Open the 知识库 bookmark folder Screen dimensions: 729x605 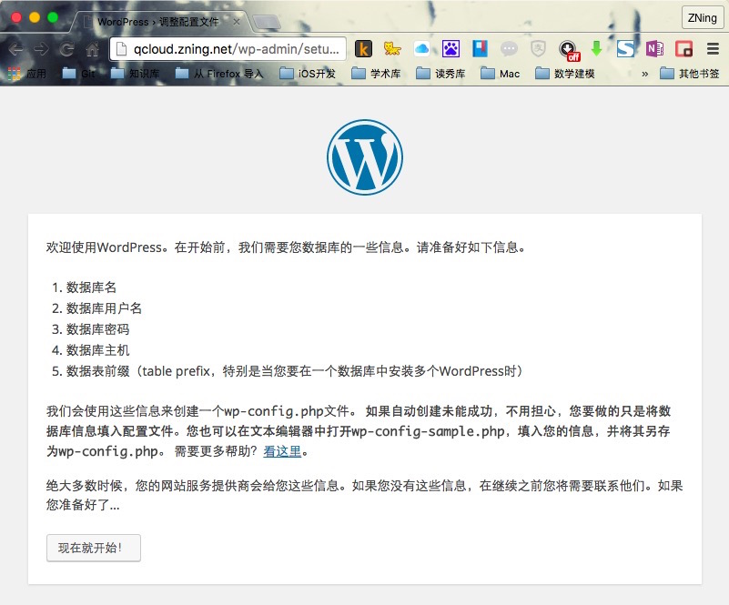tap(136, 74)
